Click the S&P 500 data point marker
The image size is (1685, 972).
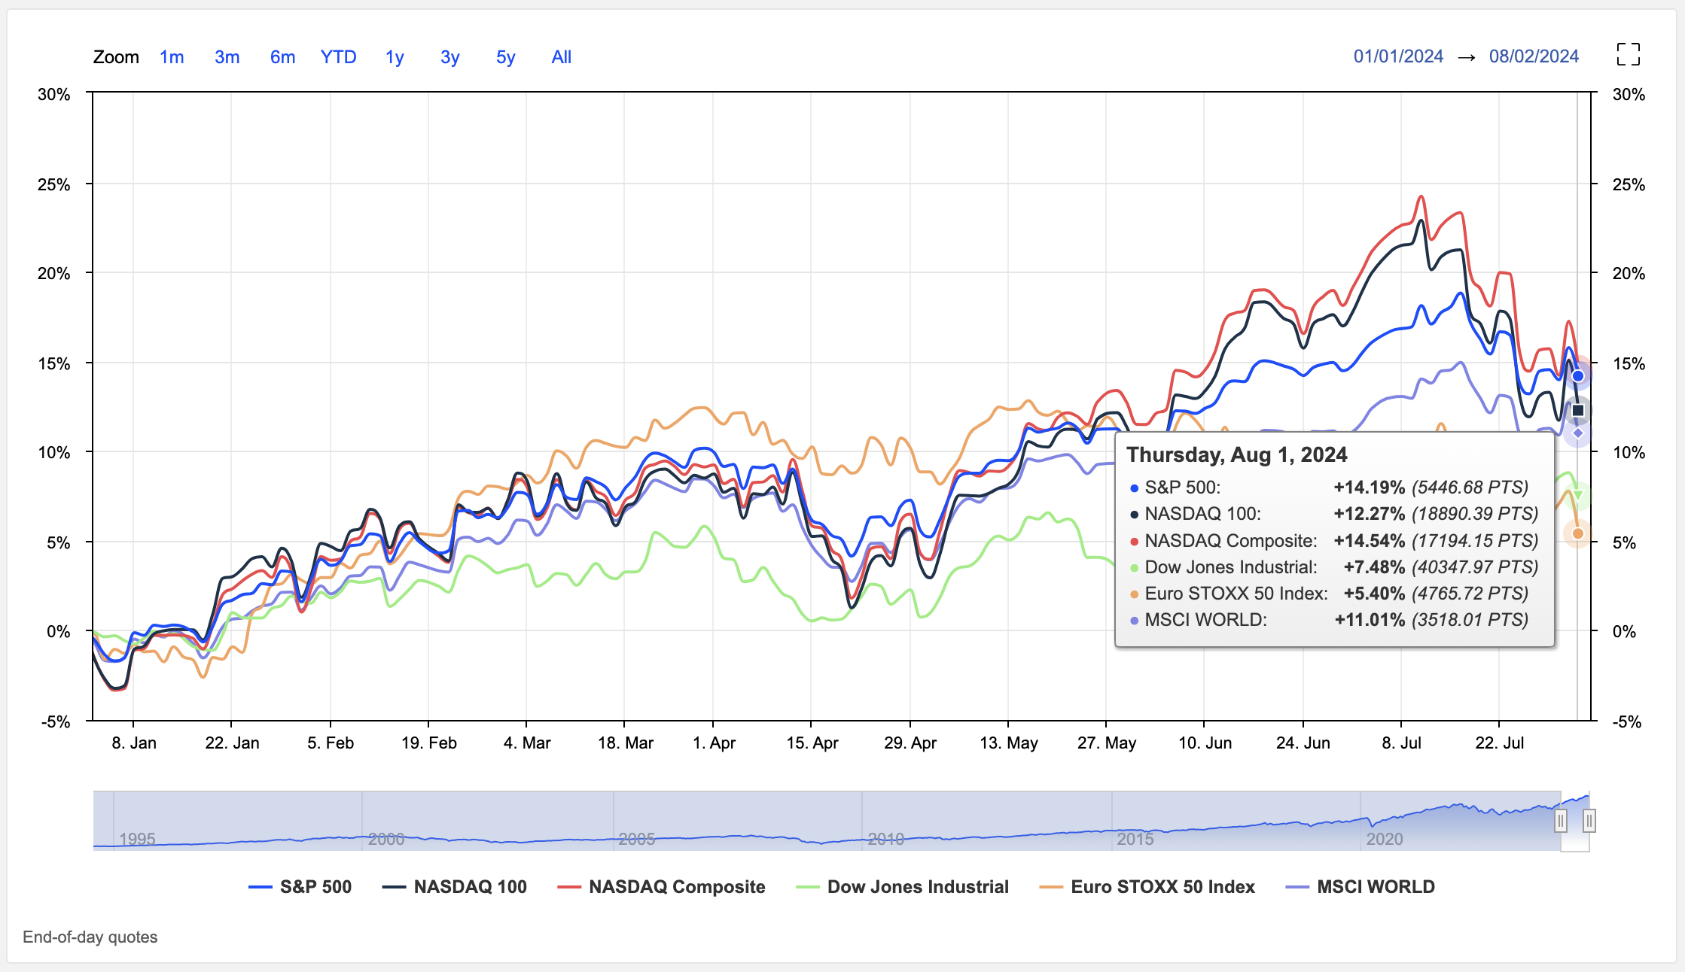1578,375
